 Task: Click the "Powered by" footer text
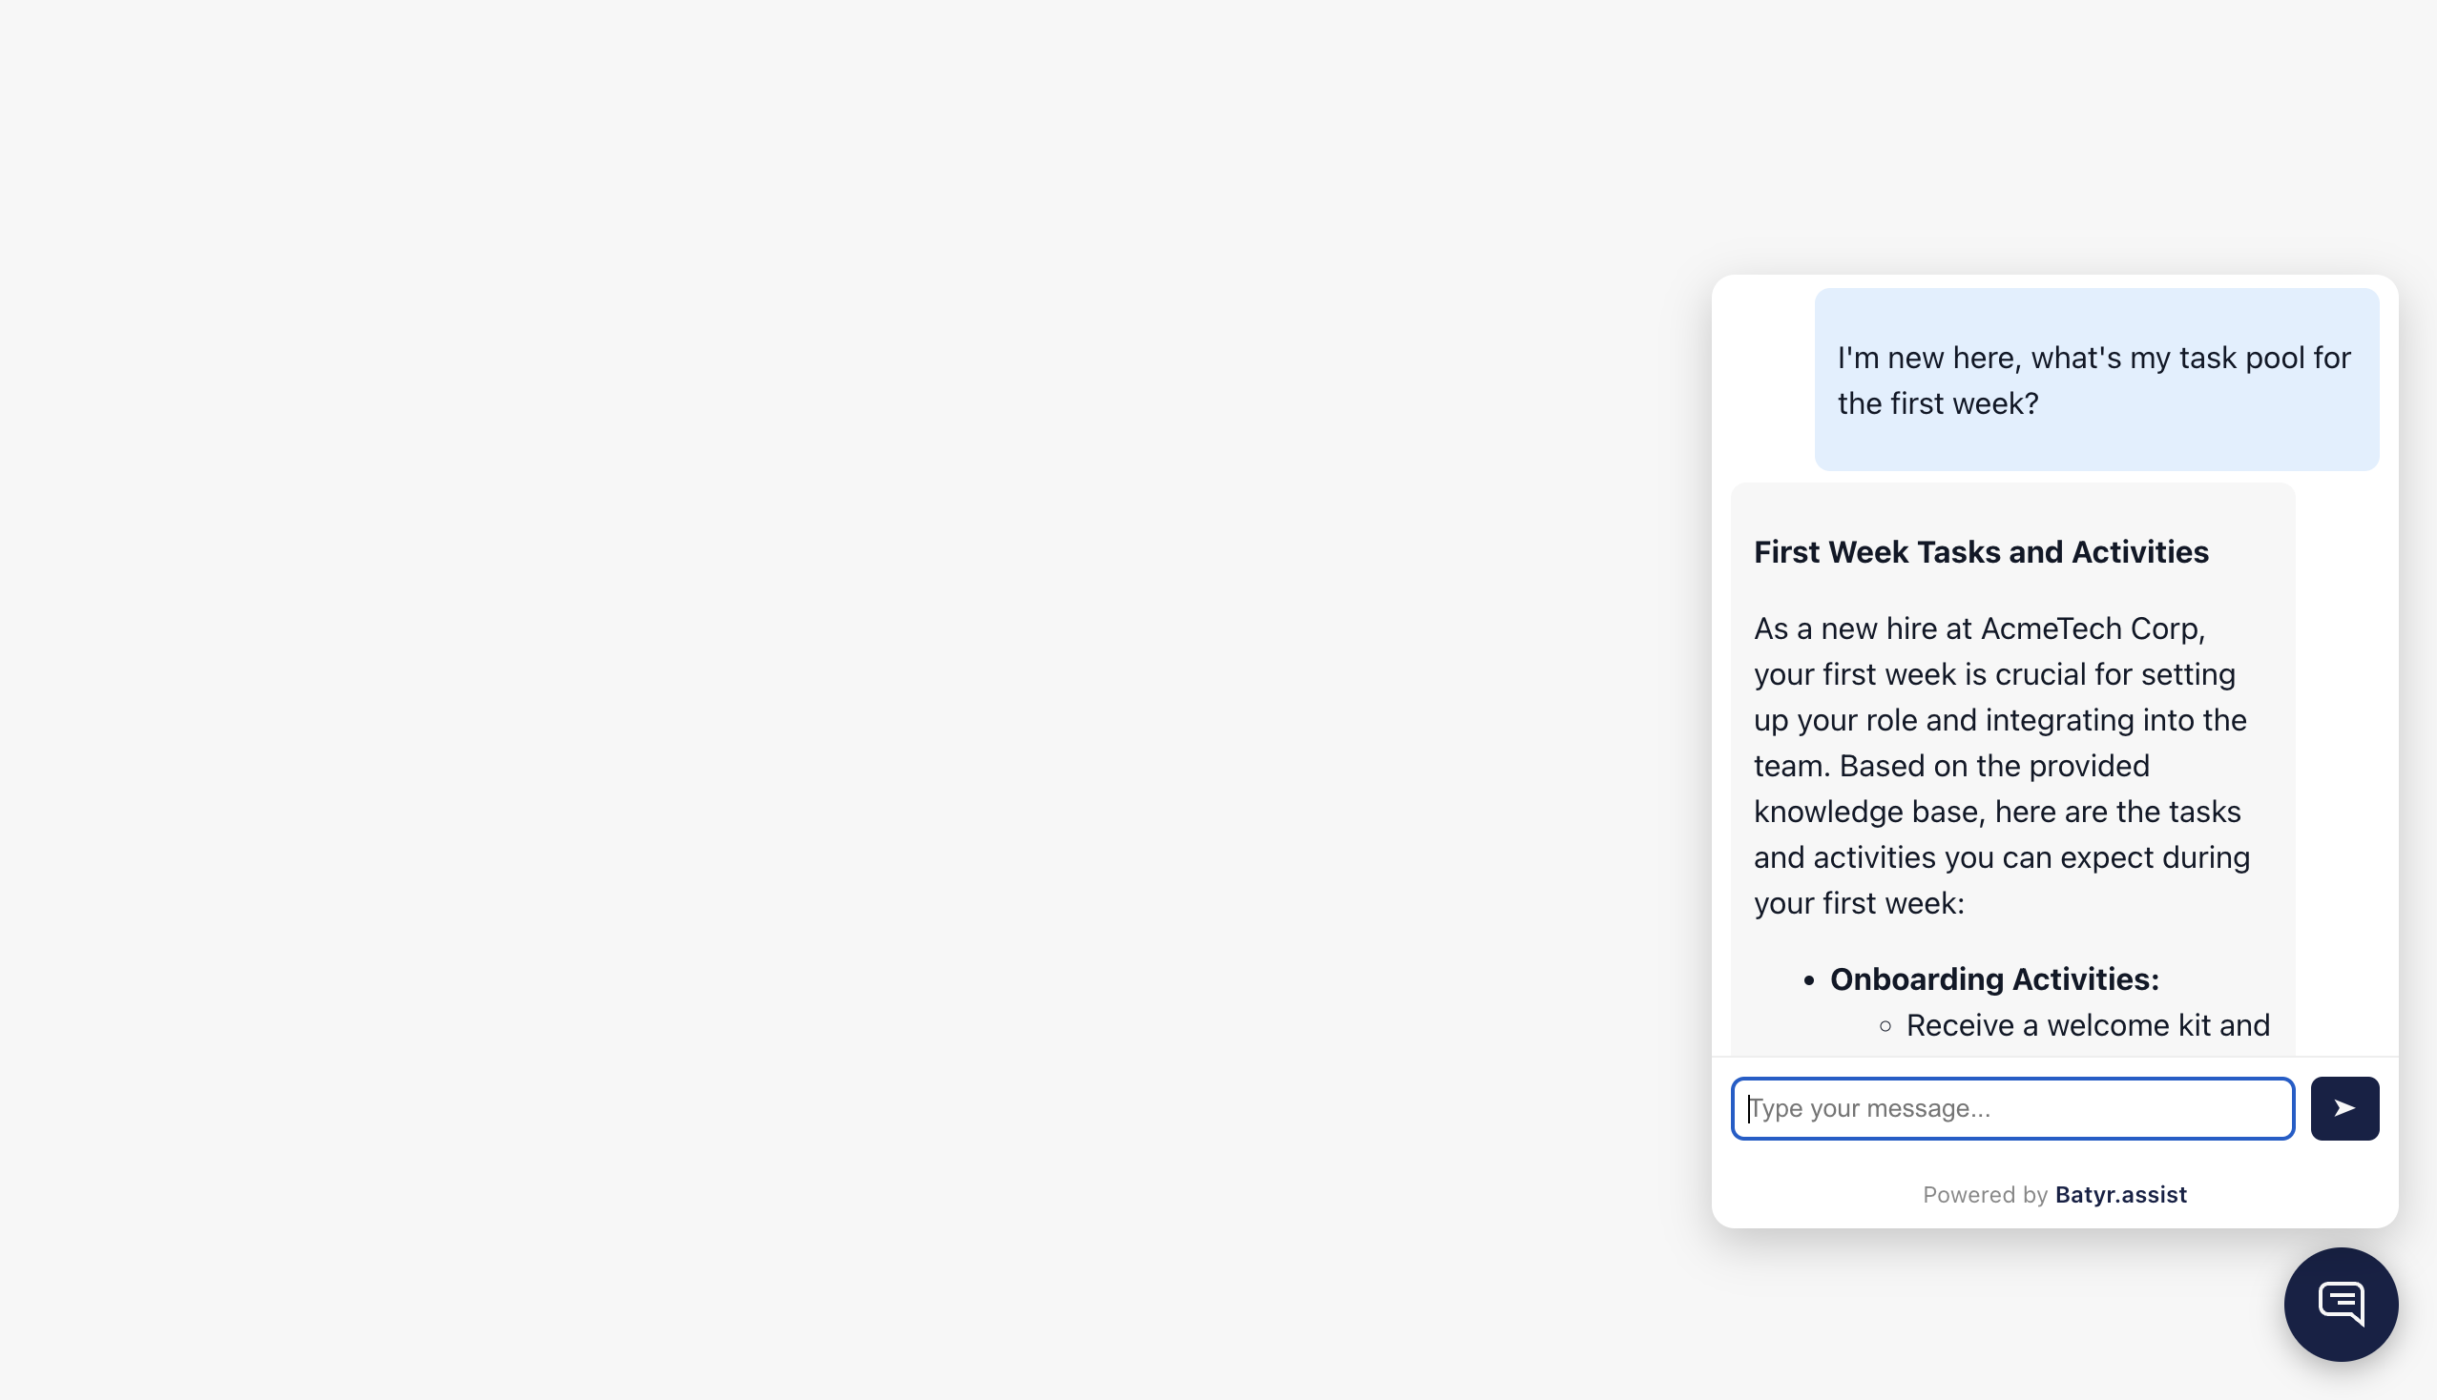1984,1194
